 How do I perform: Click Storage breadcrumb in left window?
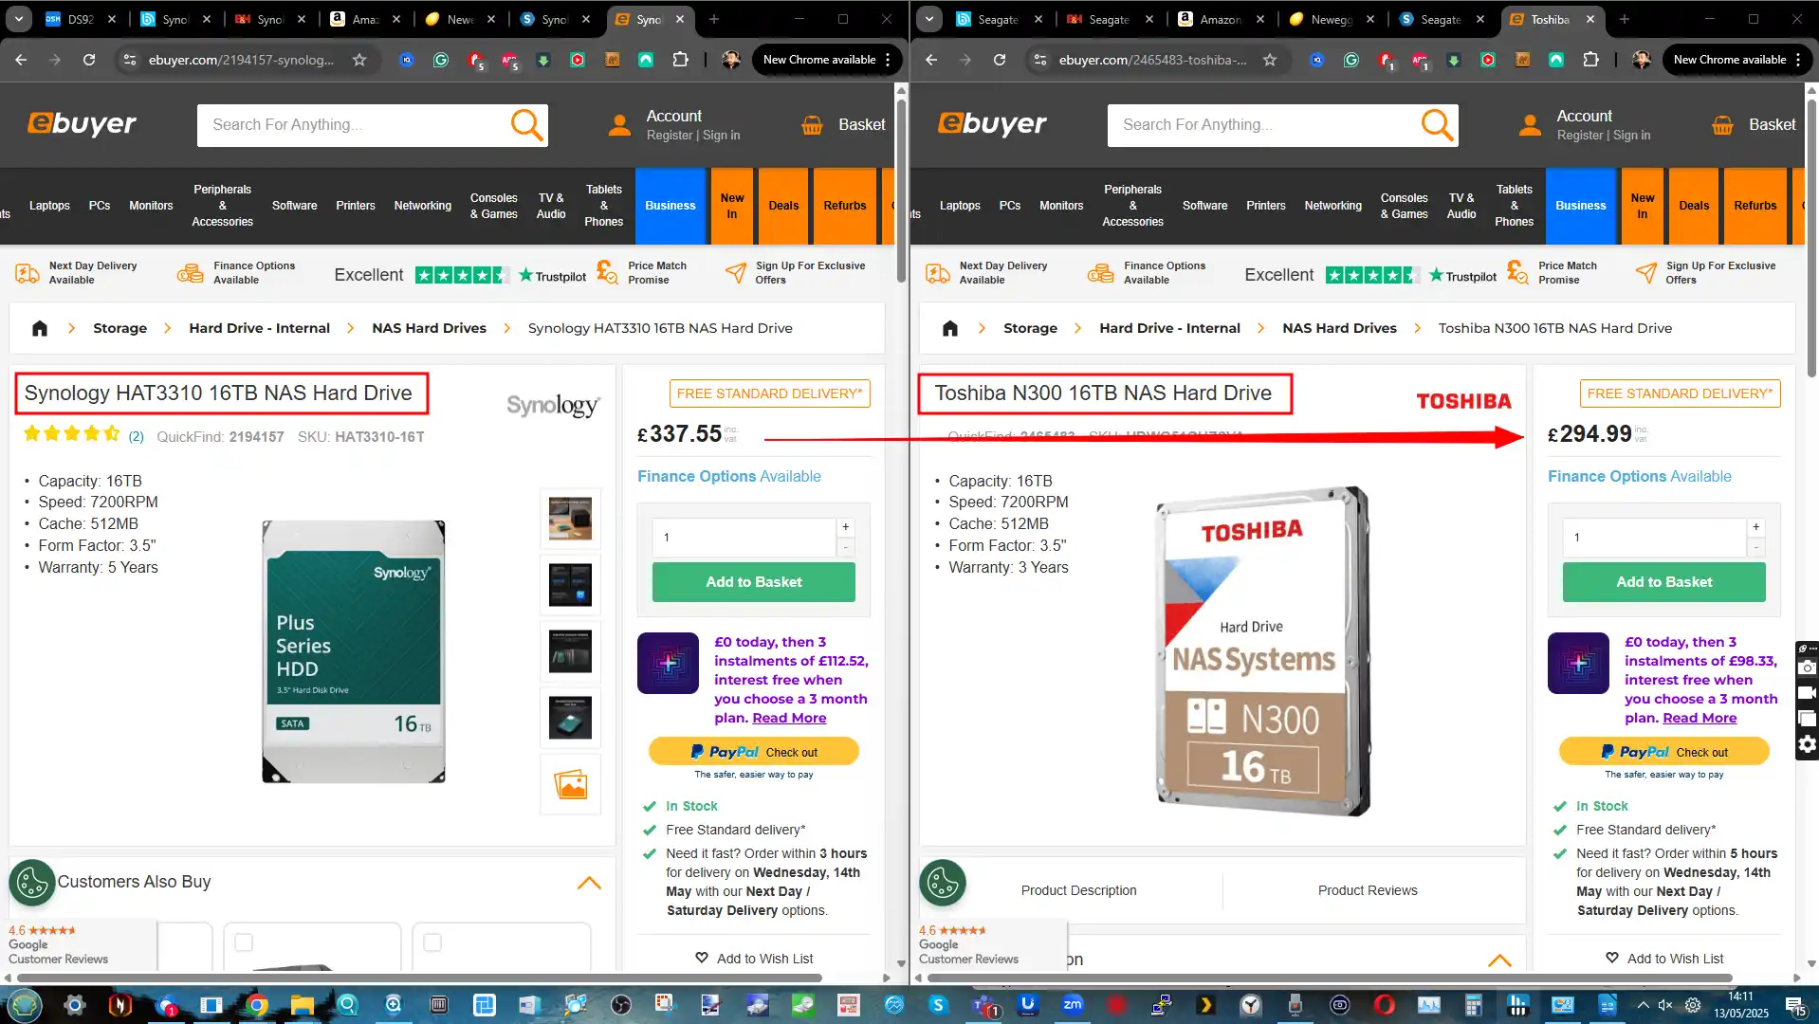coord(119,328)
